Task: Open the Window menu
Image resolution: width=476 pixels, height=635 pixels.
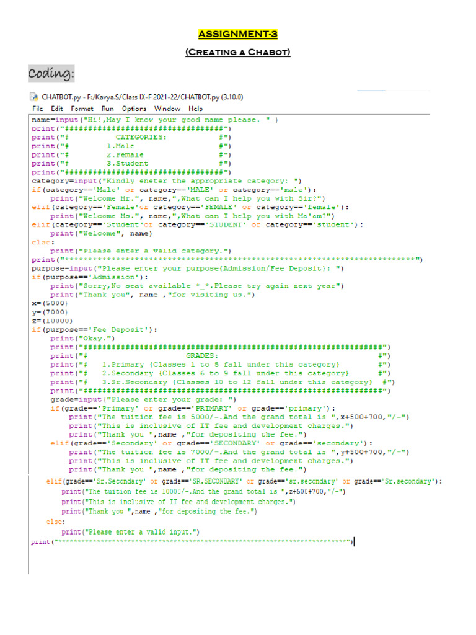Action: point(167,109)
